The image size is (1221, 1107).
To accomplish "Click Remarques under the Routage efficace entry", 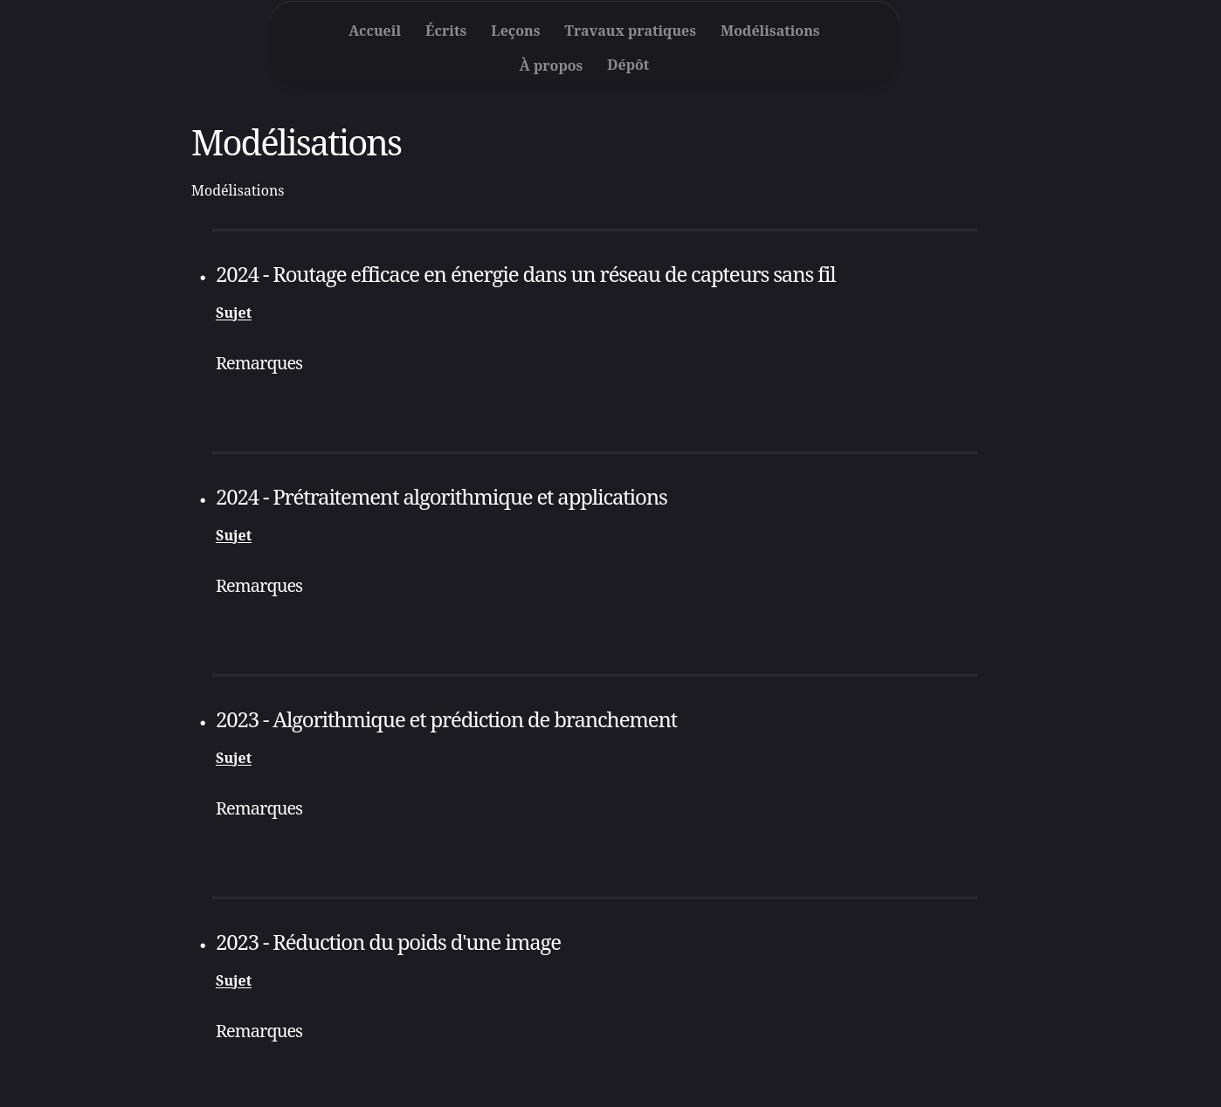I will (259, 363).
